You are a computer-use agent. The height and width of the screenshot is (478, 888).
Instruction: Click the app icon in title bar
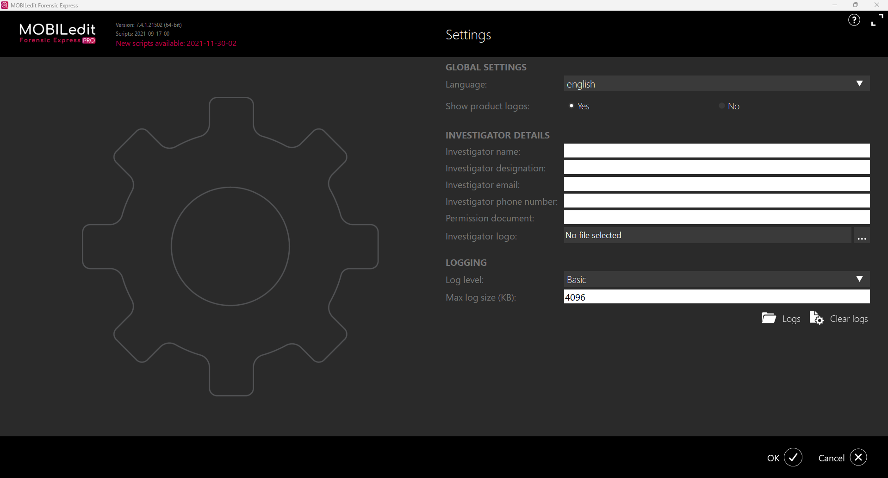tap(5, 5)
